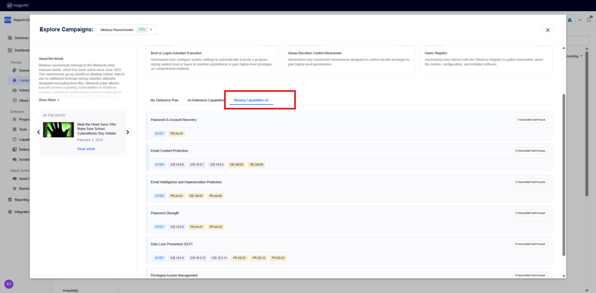Click the CIS 18 3.13 tag

click(x=198, y=258)
